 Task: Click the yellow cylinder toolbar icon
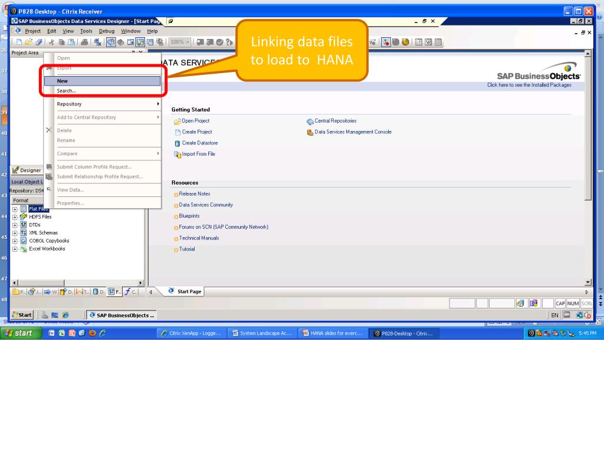click(x=405, y=42)
